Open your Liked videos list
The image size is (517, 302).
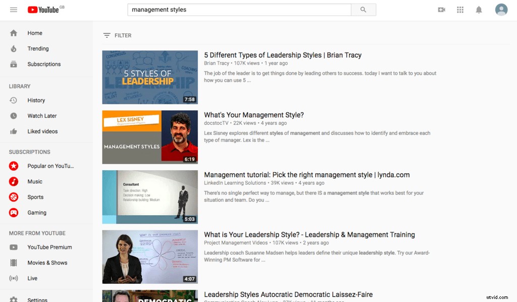pyautogui.click(x=42, y=131)
